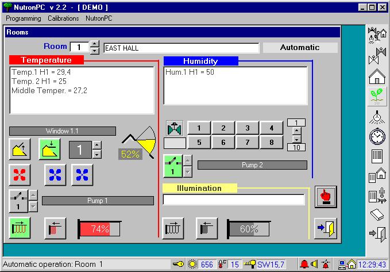Click the red hand manual control button

pyautogui.click(x=326, y=197)
